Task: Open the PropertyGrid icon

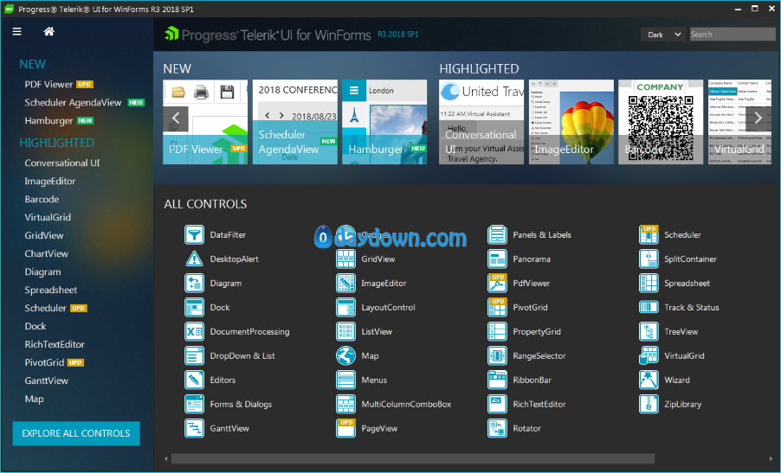Action: [x=497, y=332]
